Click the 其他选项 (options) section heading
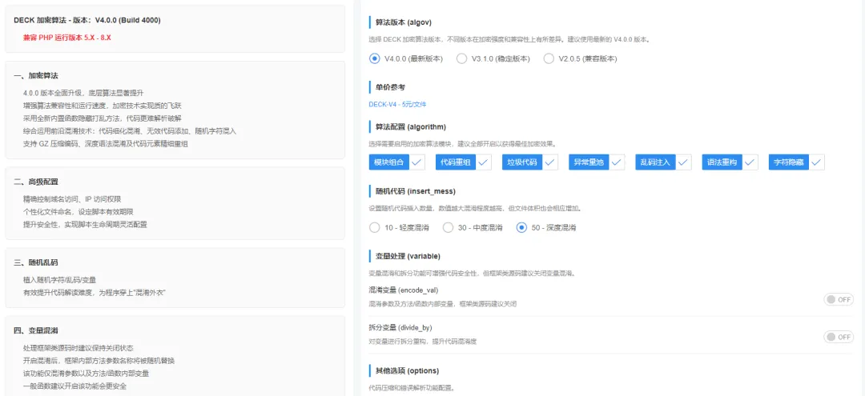This screenshot has height=396, width=865. pyautogui.click(x=407, y=370)
